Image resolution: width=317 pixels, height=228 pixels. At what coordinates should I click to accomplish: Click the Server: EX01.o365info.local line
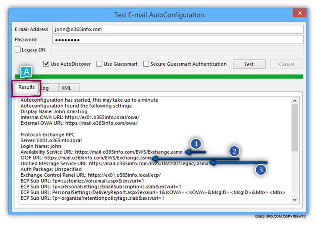[51, 140]
